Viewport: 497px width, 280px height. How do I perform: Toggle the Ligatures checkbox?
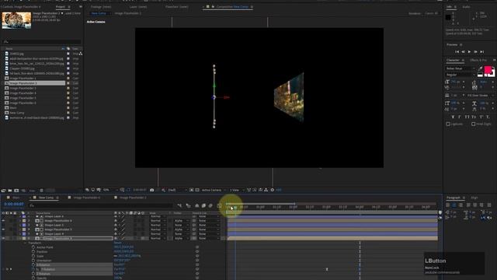tap(448, 124)
